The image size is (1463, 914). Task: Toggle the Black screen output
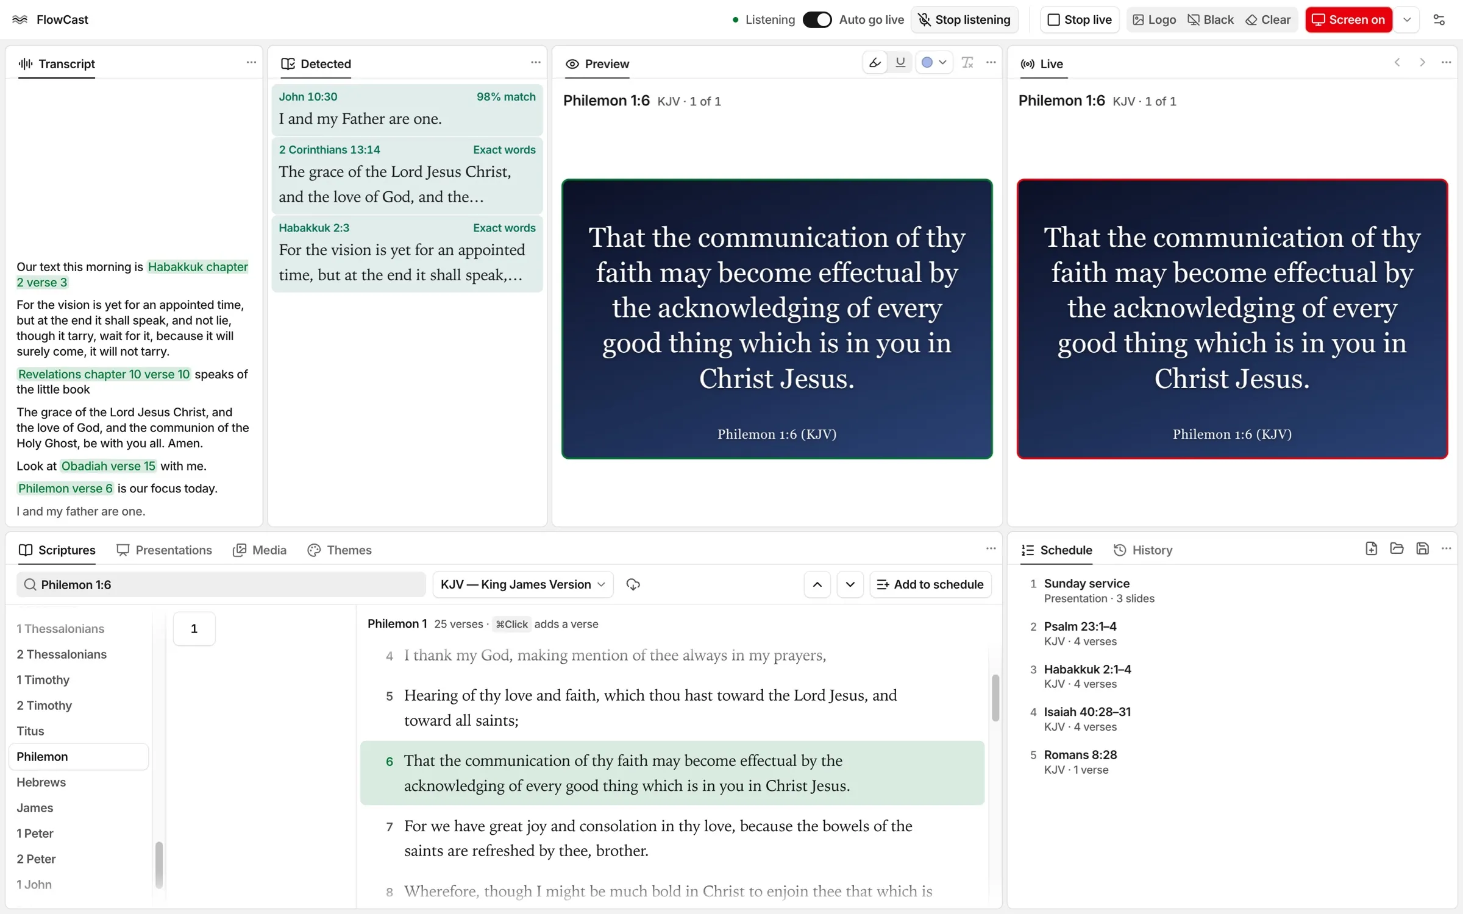[1211, 19]
